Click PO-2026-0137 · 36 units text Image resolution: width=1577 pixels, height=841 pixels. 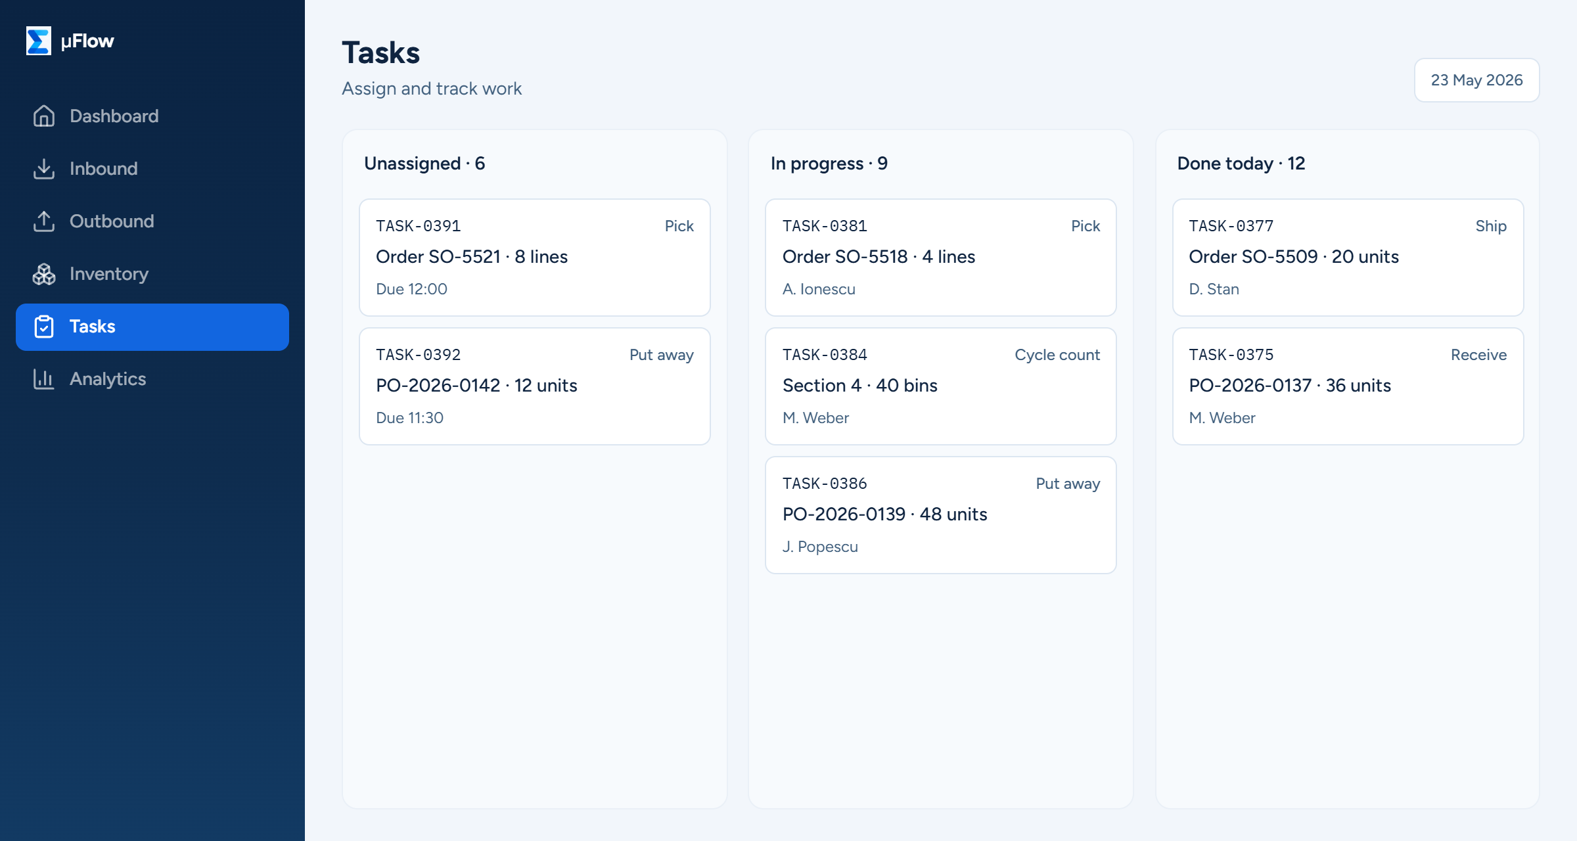1290,386
